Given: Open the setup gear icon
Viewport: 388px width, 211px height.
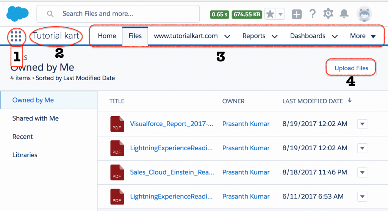Looking at the screenshot, I should pyautogui.click(x=328, y=14).
